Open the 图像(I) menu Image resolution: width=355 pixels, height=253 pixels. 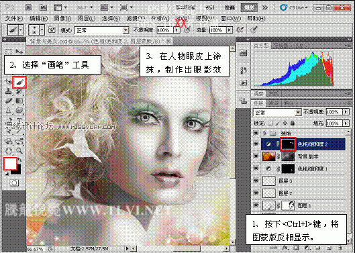click(62, 18)
